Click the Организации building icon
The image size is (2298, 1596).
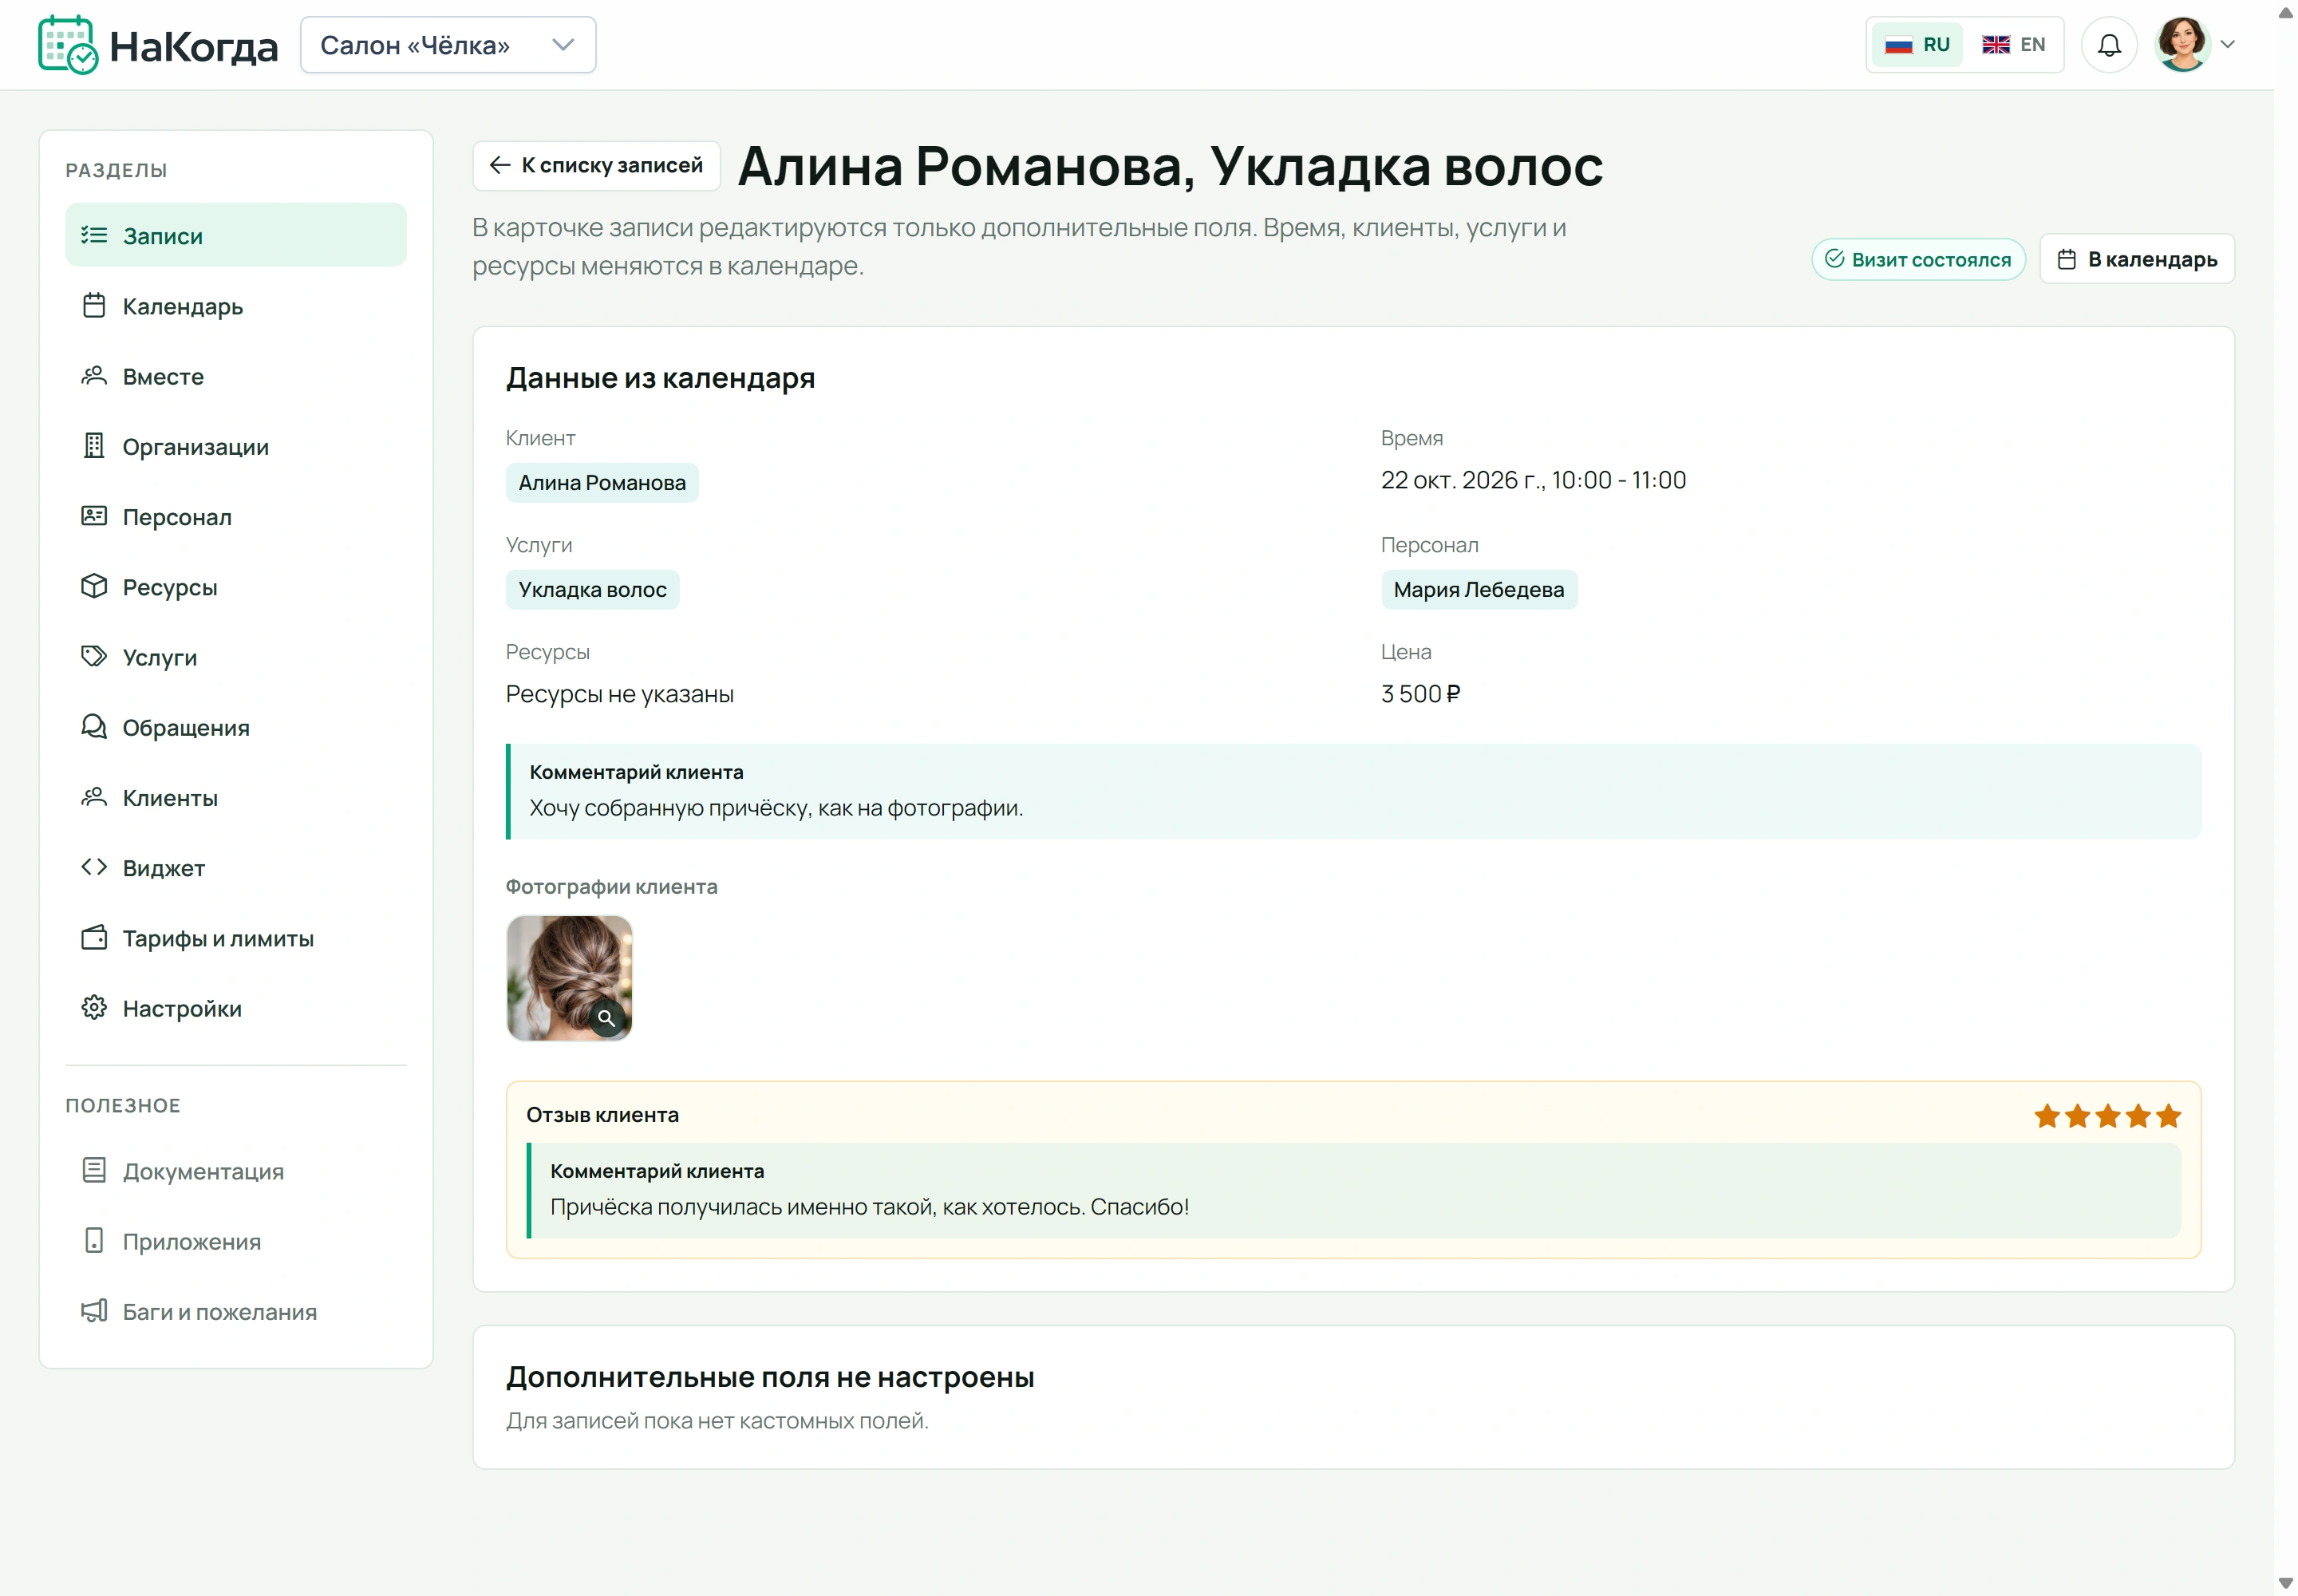(x=94, y=446)
